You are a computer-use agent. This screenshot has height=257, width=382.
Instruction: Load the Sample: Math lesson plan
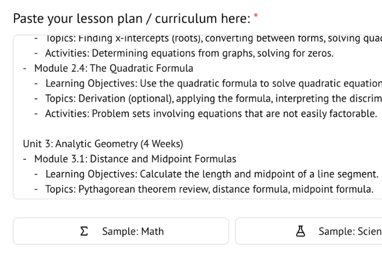click(x=121, y=231)
